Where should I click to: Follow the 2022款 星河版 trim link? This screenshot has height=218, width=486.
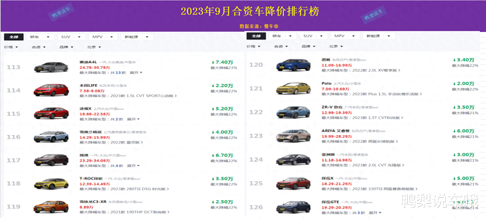coord(127,142)
